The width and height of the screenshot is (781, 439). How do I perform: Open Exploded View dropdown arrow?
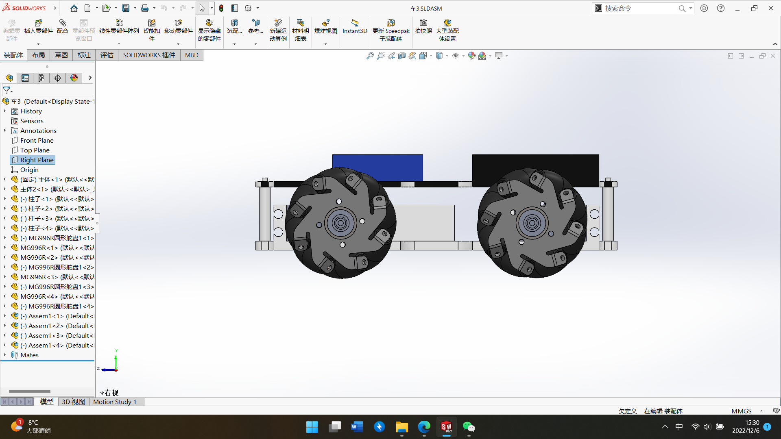325,44
